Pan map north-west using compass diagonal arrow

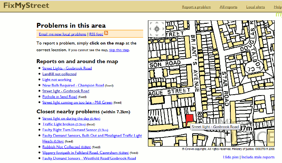(x=151, y=23)
